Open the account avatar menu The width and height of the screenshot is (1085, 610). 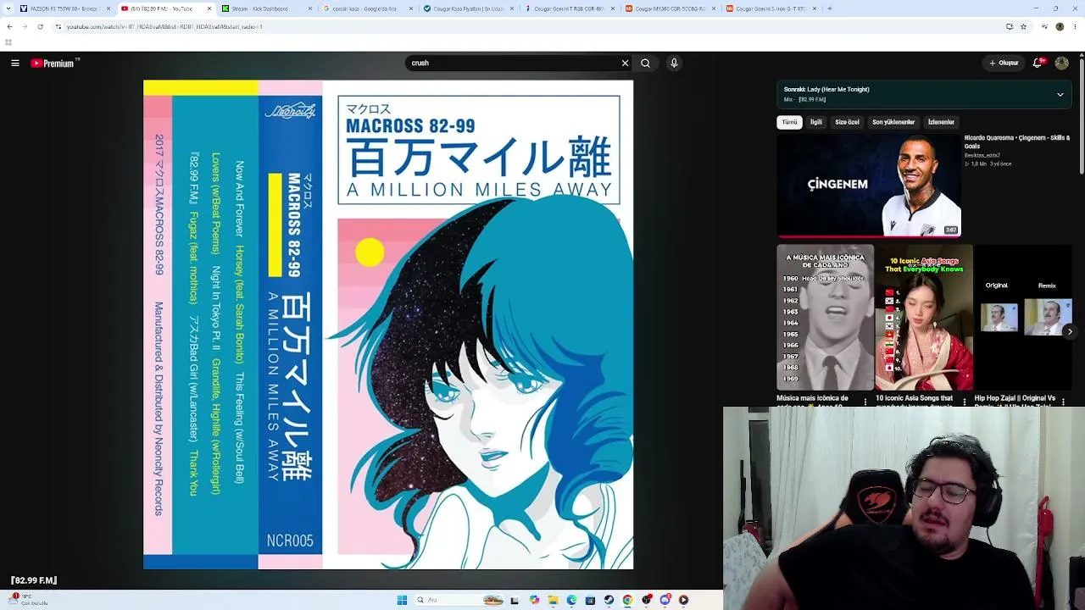click(1062, 63)
